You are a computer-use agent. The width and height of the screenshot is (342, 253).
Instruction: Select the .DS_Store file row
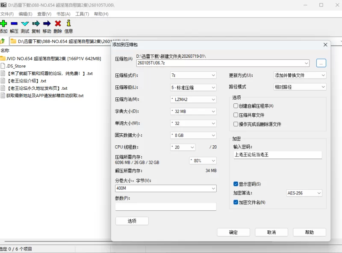pos(13,66)
